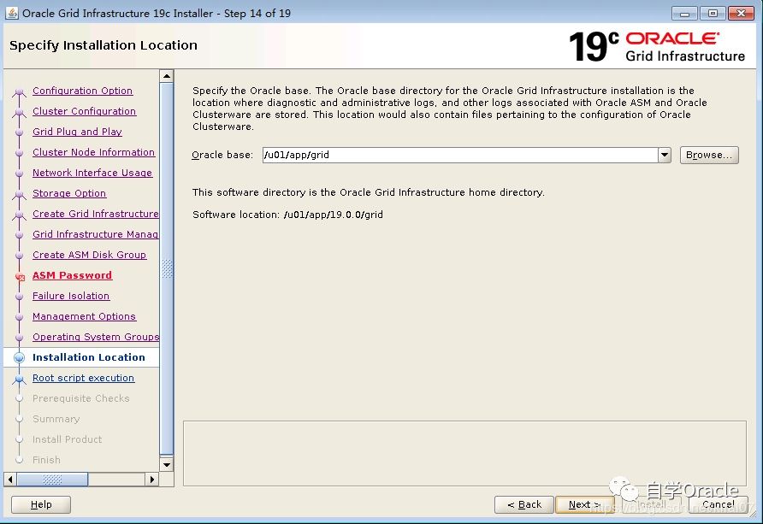Browse for Oracle base directory
Viewport: 763px width, 524px height.
709,155
